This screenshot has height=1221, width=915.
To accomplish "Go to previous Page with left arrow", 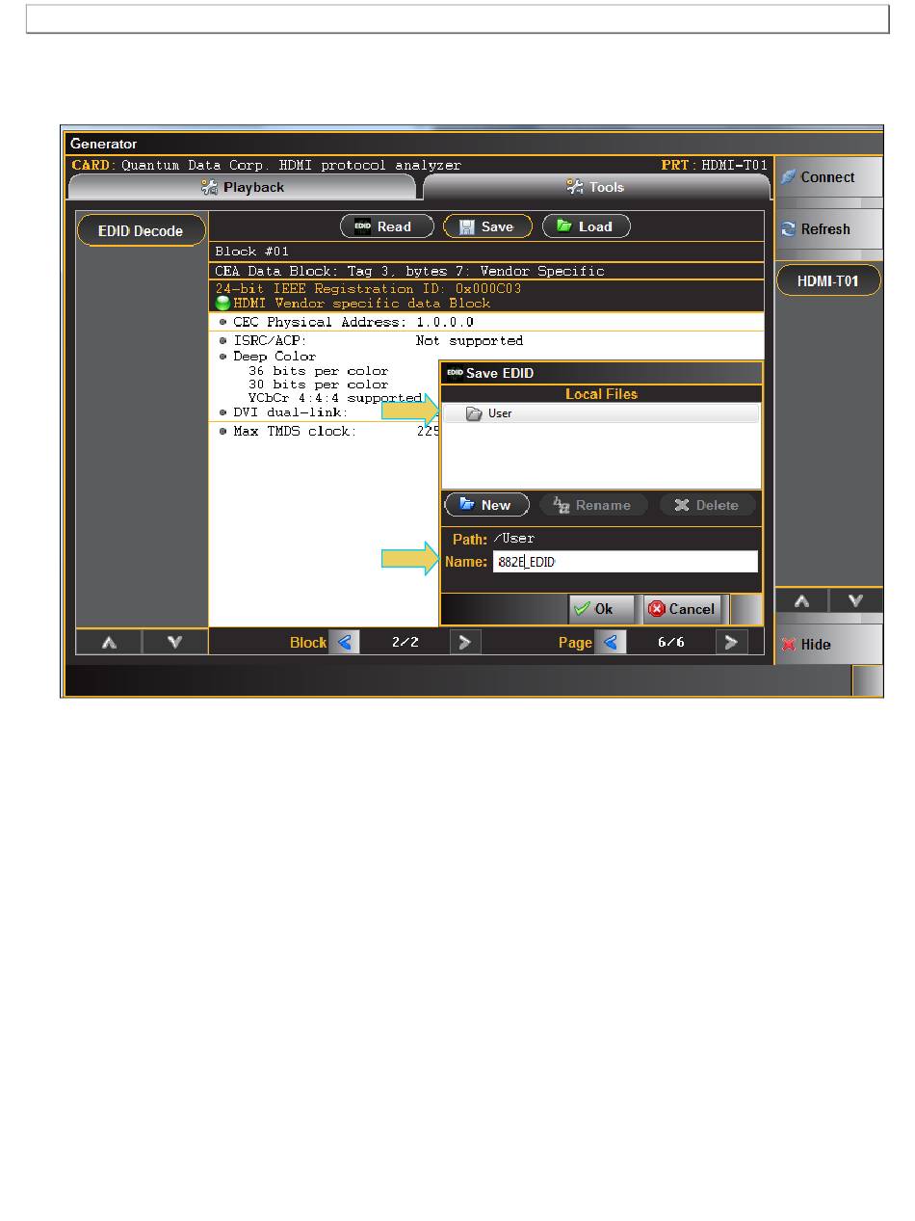I will pyautogui.click(x=611, y=643).
